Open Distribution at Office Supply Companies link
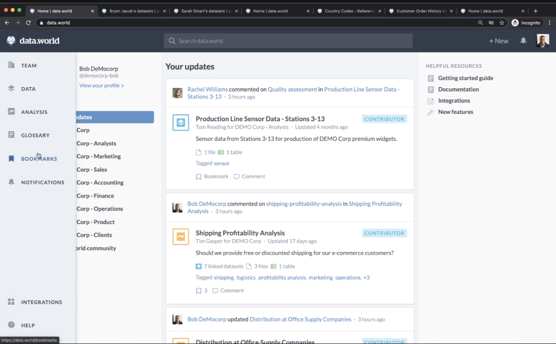Viewport: 556px width, 344px height. pos(300,320)
